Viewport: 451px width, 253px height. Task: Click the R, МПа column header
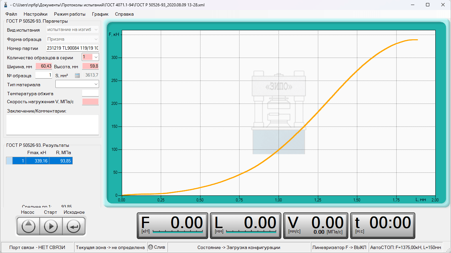click(63, 153)
